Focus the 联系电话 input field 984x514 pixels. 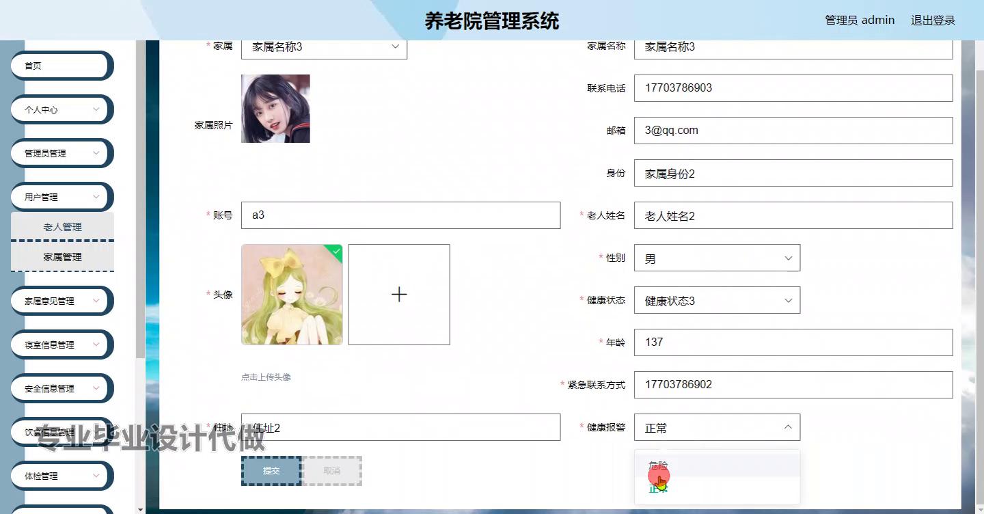[x=793, y=88]
